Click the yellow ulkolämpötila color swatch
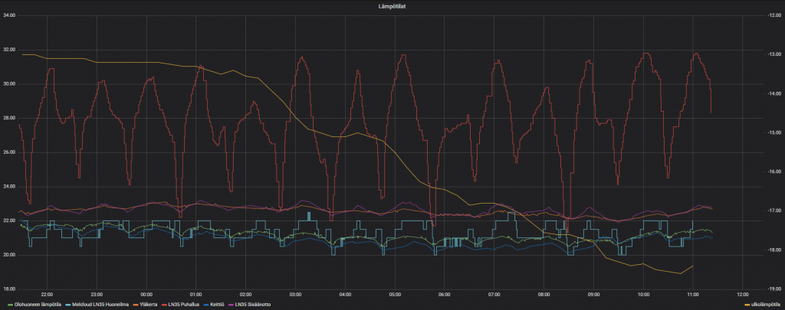 (x=748, y=305)
